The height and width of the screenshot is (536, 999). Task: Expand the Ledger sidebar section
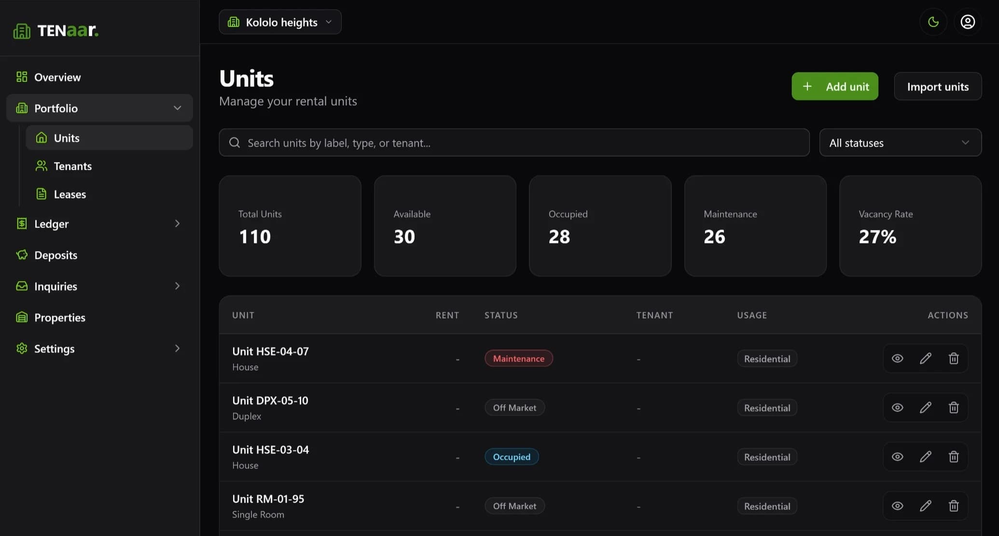(177, 224)
